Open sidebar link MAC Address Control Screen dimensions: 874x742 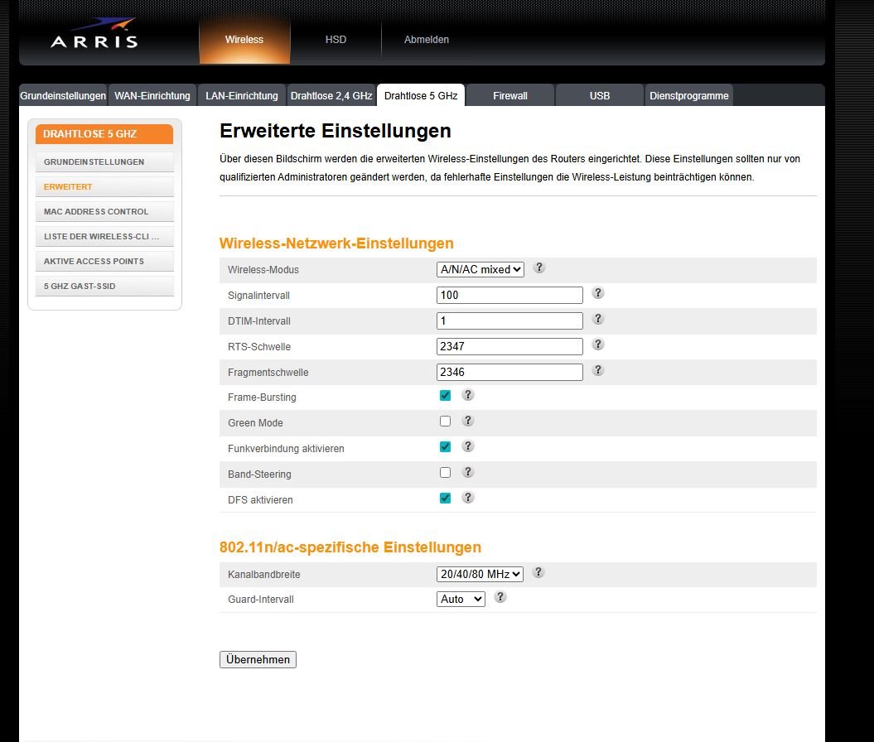pyautogui.click(x=104, y=212)
